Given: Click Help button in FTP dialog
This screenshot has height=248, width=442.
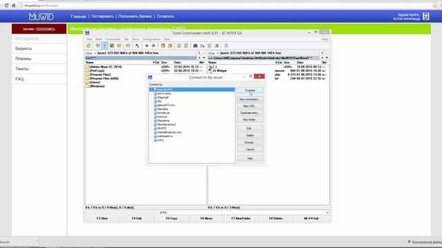Looking at the screenshot, I should coord(250,158).
